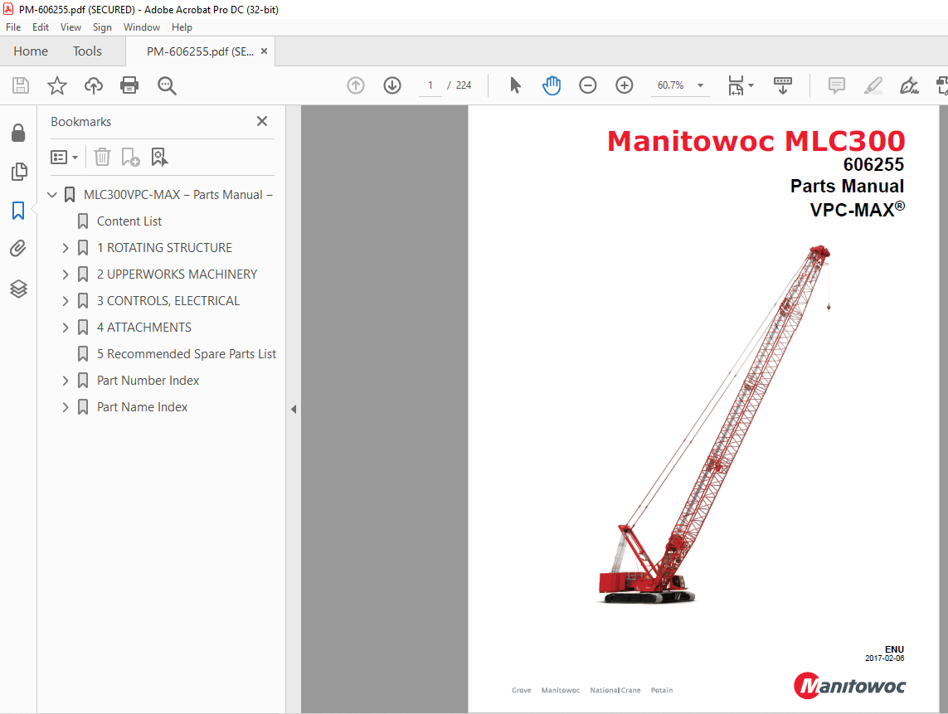Expand 4 ATTACHMENTS bookmark
This screenshot has height=714, width=948.
click(x=66, y=328)
